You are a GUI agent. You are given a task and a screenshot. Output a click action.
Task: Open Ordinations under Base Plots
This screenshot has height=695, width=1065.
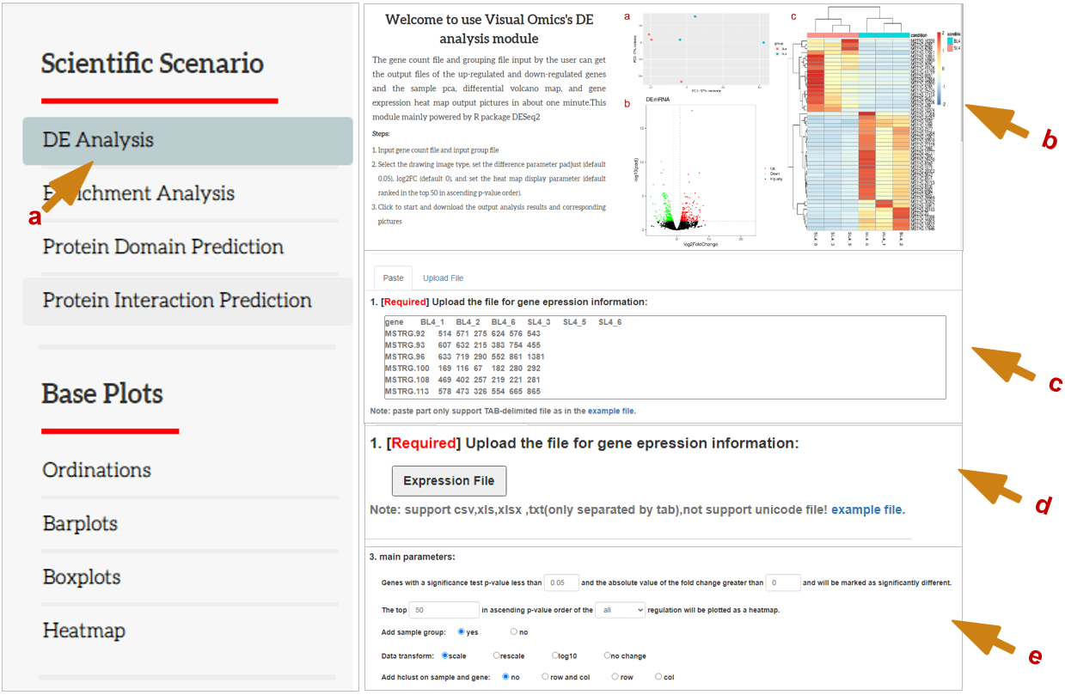point(97,470)
